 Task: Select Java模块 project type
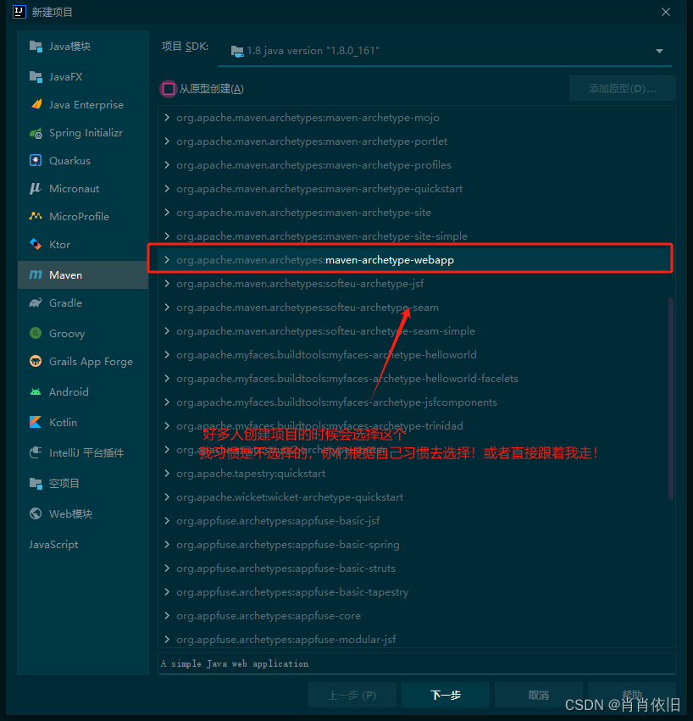83,46
